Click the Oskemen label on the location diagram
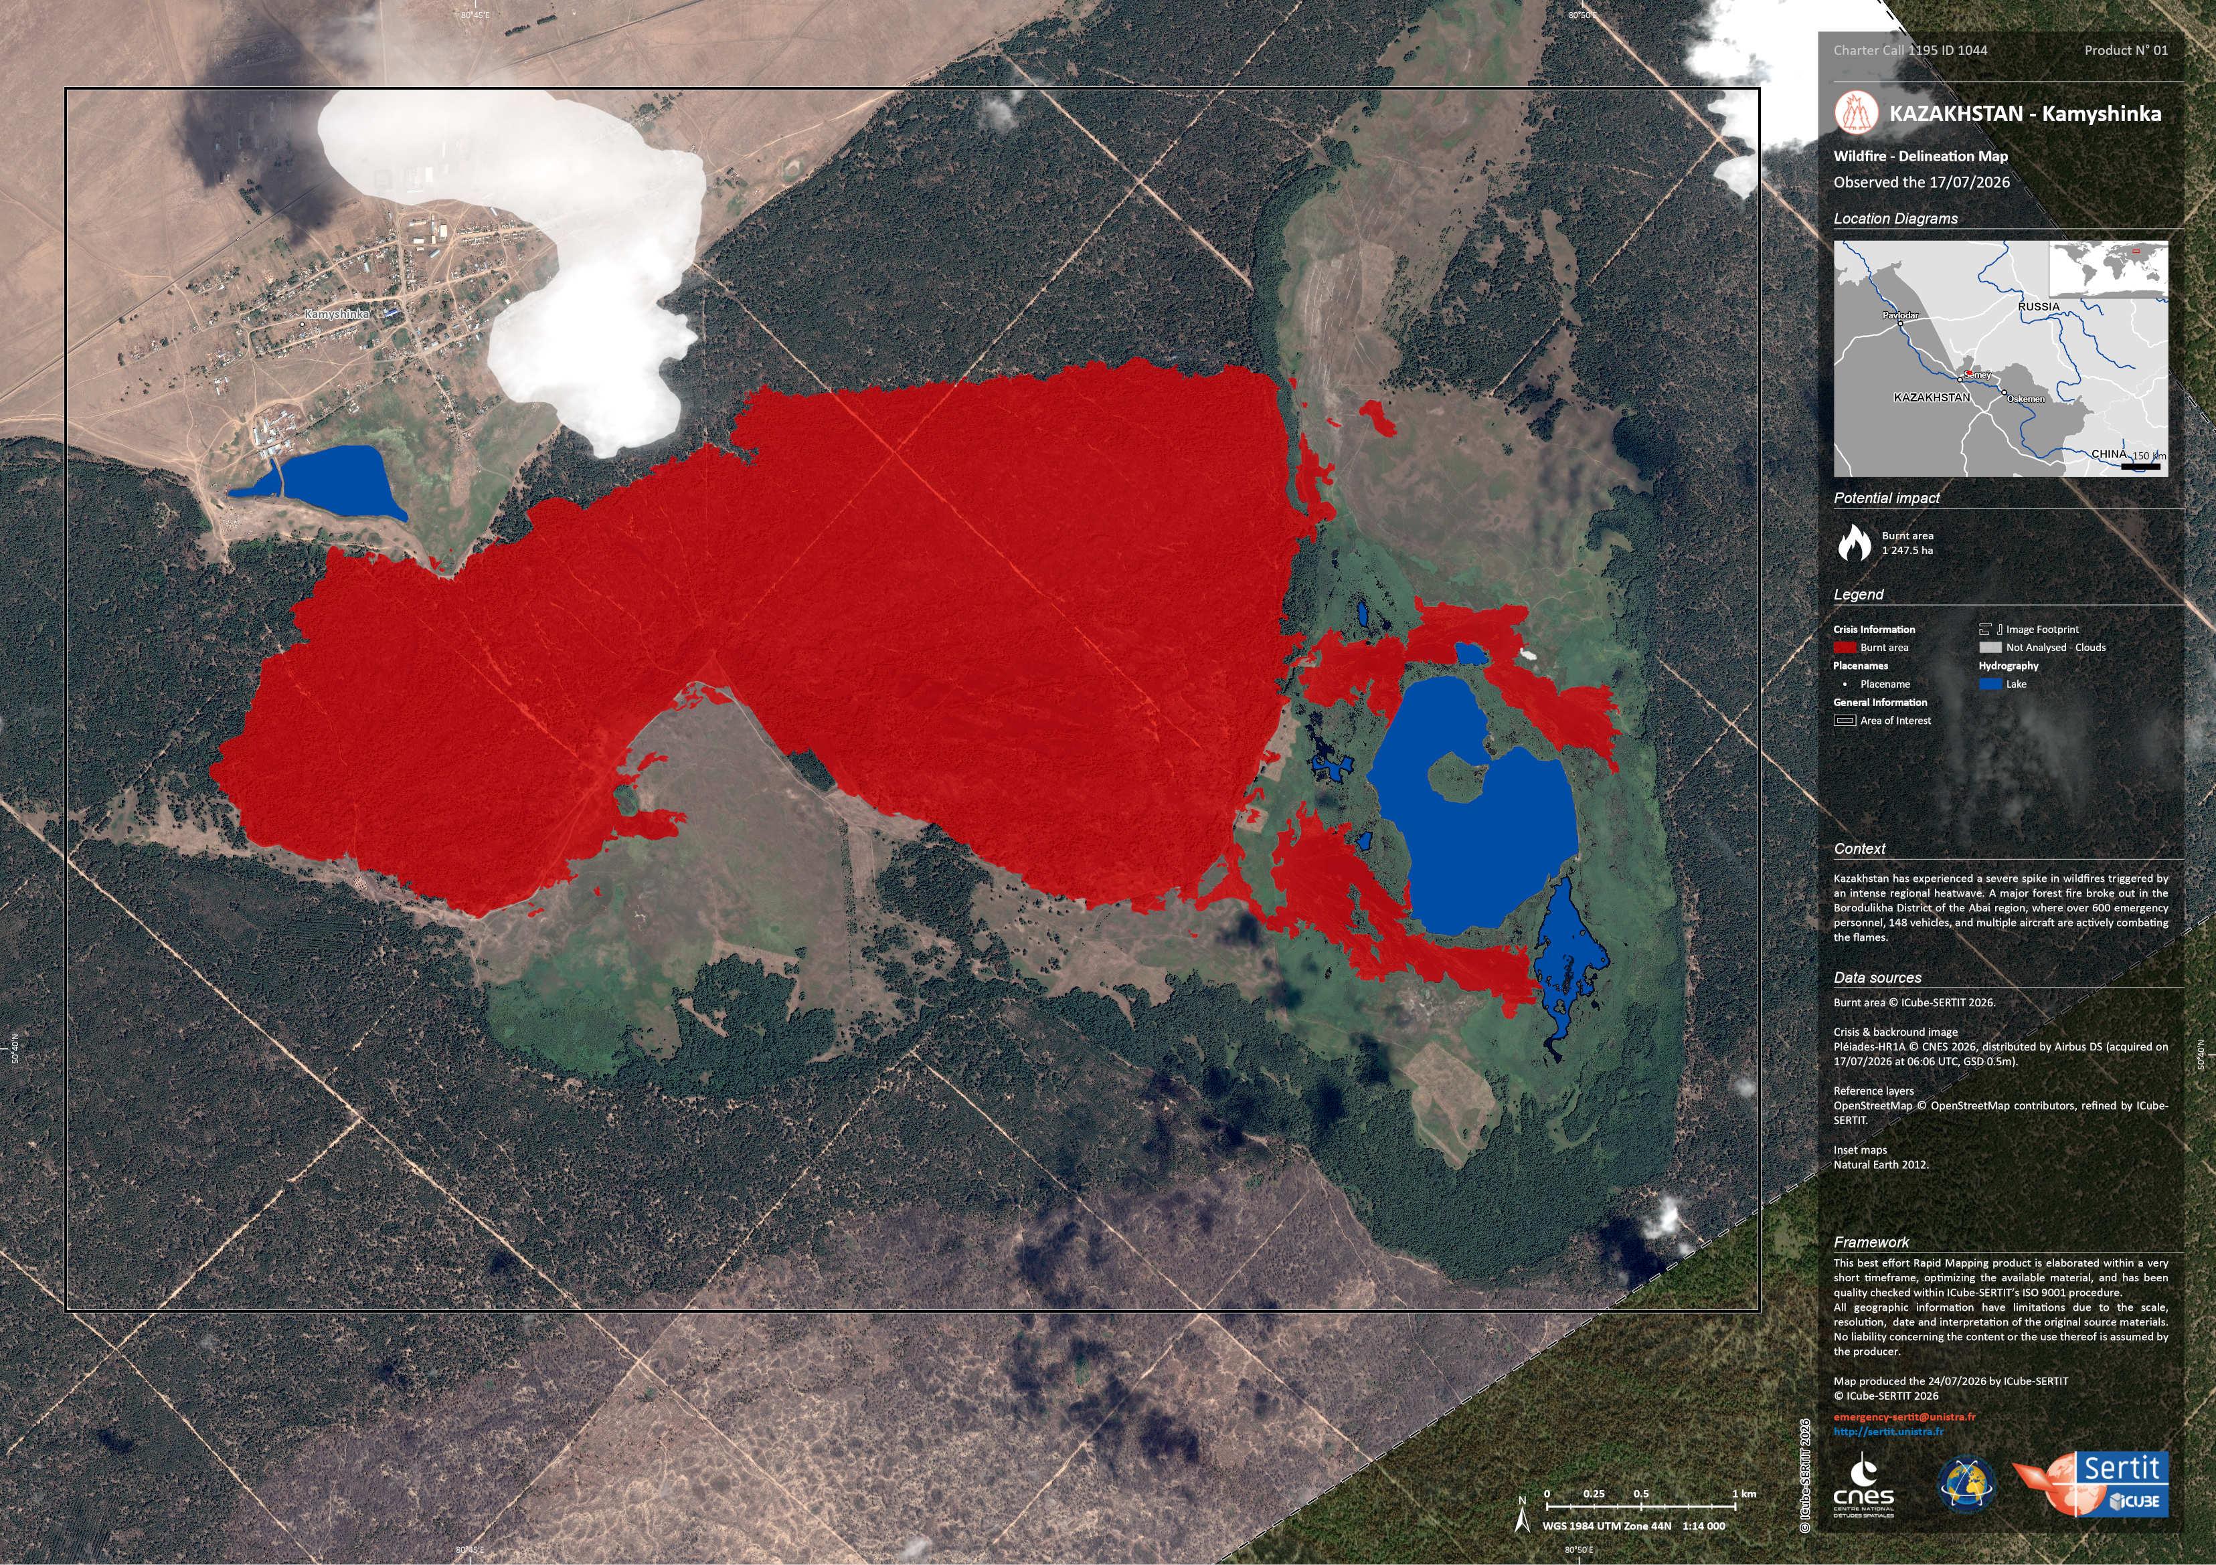 point(2026,399)
